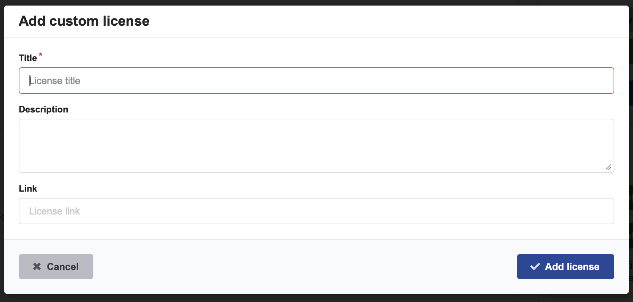Screen dimensions: 633x302
Task: Confirm with the Add license button
Action: click(565, 267)
